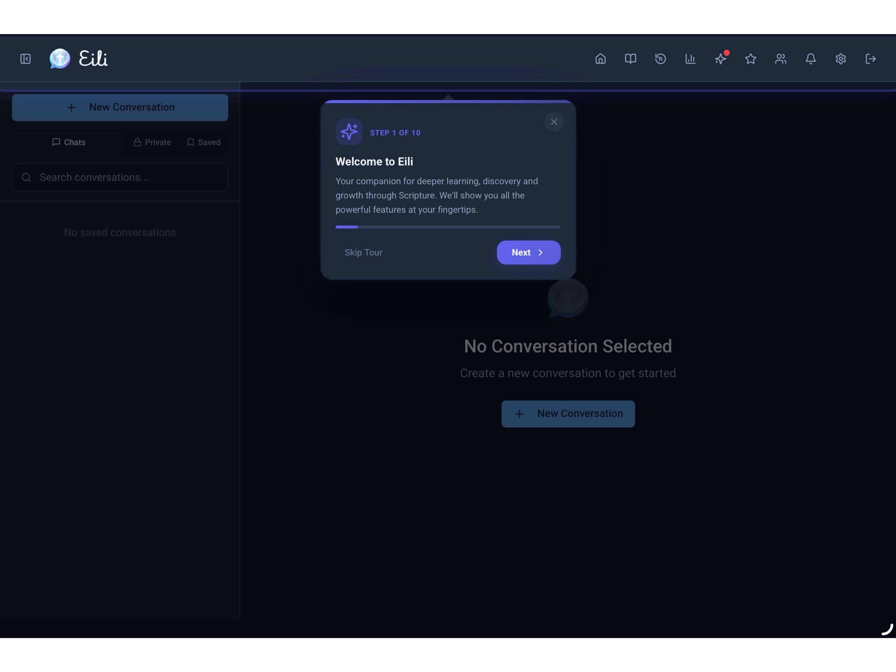The image size is (896, 672).
Task: Click 'No saved conversations' text
Action: pos(120,233)
